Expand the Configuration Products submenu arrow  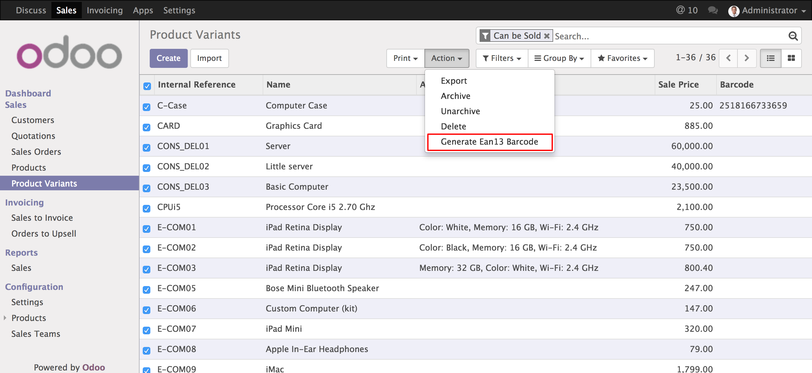coord(5,318)
